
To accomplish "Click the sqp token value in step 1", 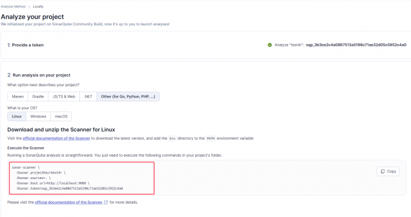I will tap(356, 45).
